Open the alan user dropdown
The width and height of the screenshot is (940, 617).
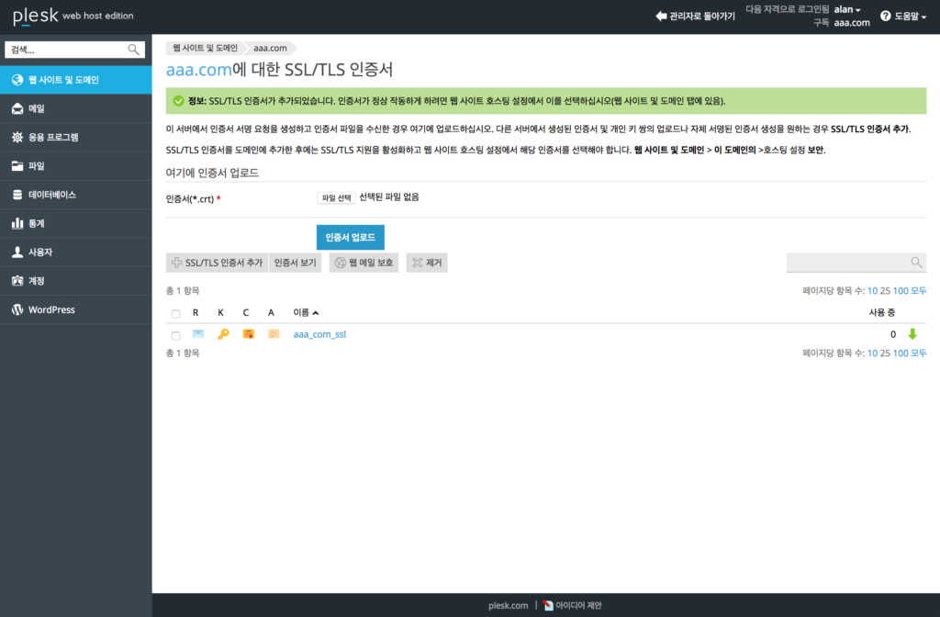pos(847,9)
